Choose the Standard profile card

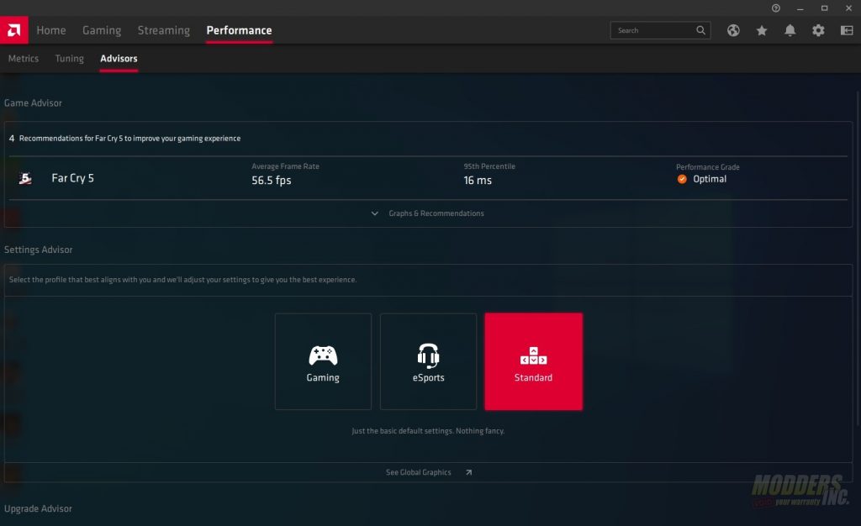pyautogui.click(x=533, y=361)
